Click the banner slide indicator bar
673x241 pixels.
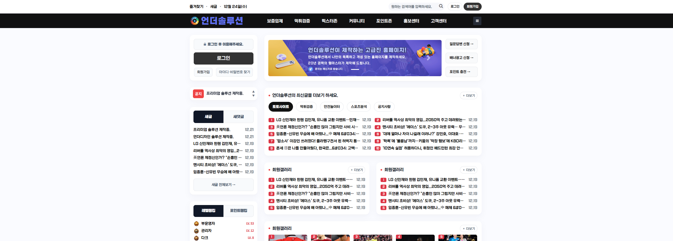click(x=355, y=69)
